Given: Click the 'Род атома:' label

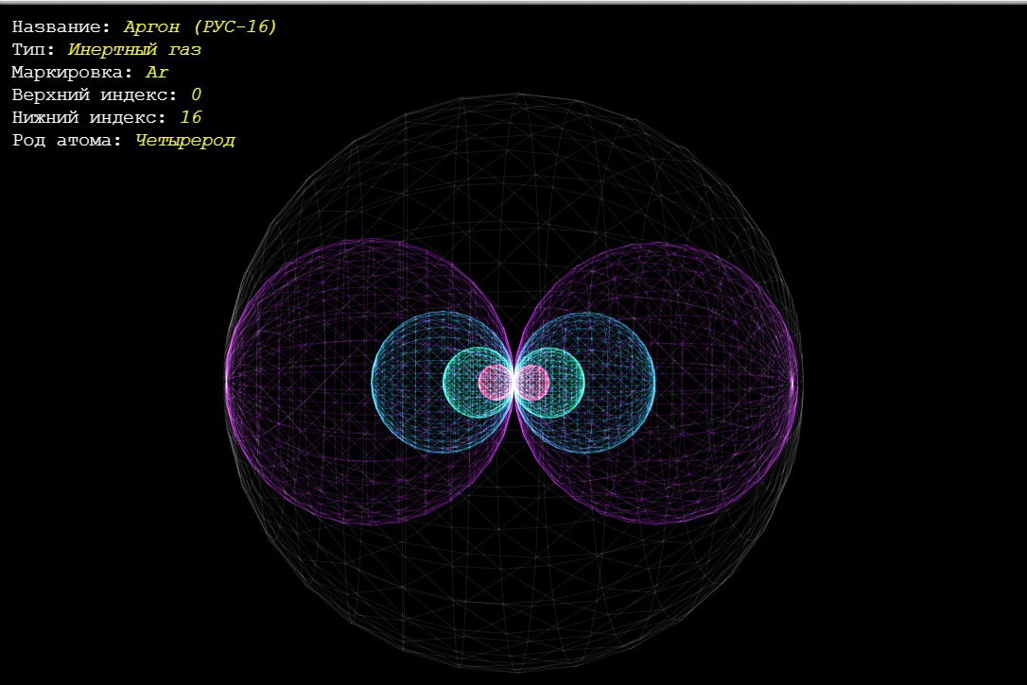Looking at the screenshot, I should pyautogui.click(x=67, y=140).
